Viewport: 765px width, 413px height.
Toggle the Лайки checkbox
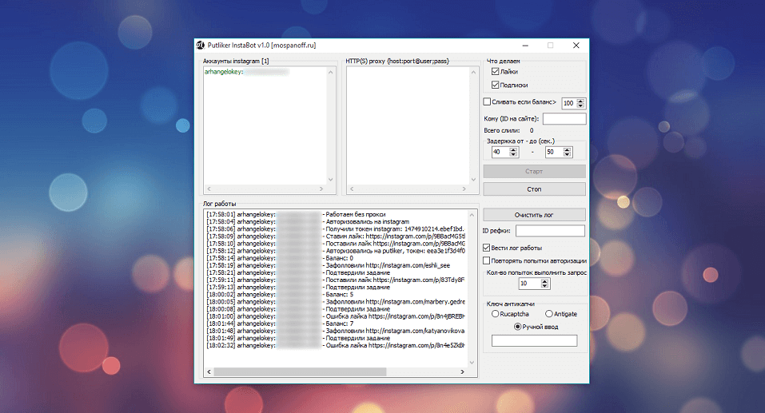(495, 72)
